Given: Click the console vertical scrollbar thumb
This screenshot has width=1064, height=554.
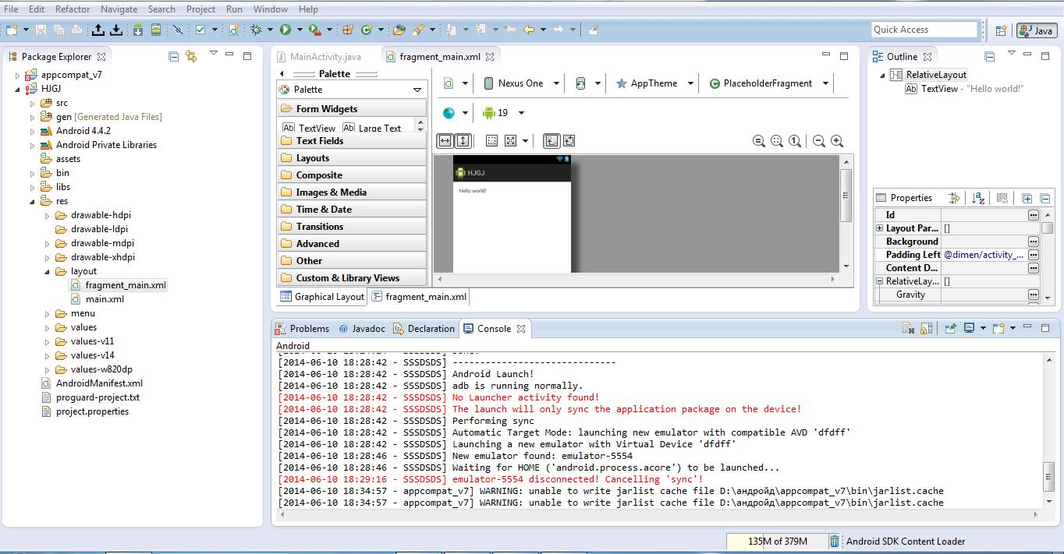Looking at the screenshot, I should click(x=1049, y=475).
